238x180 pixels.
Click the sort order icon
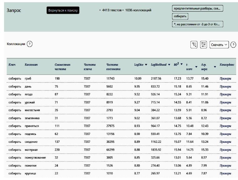(194, 45)
